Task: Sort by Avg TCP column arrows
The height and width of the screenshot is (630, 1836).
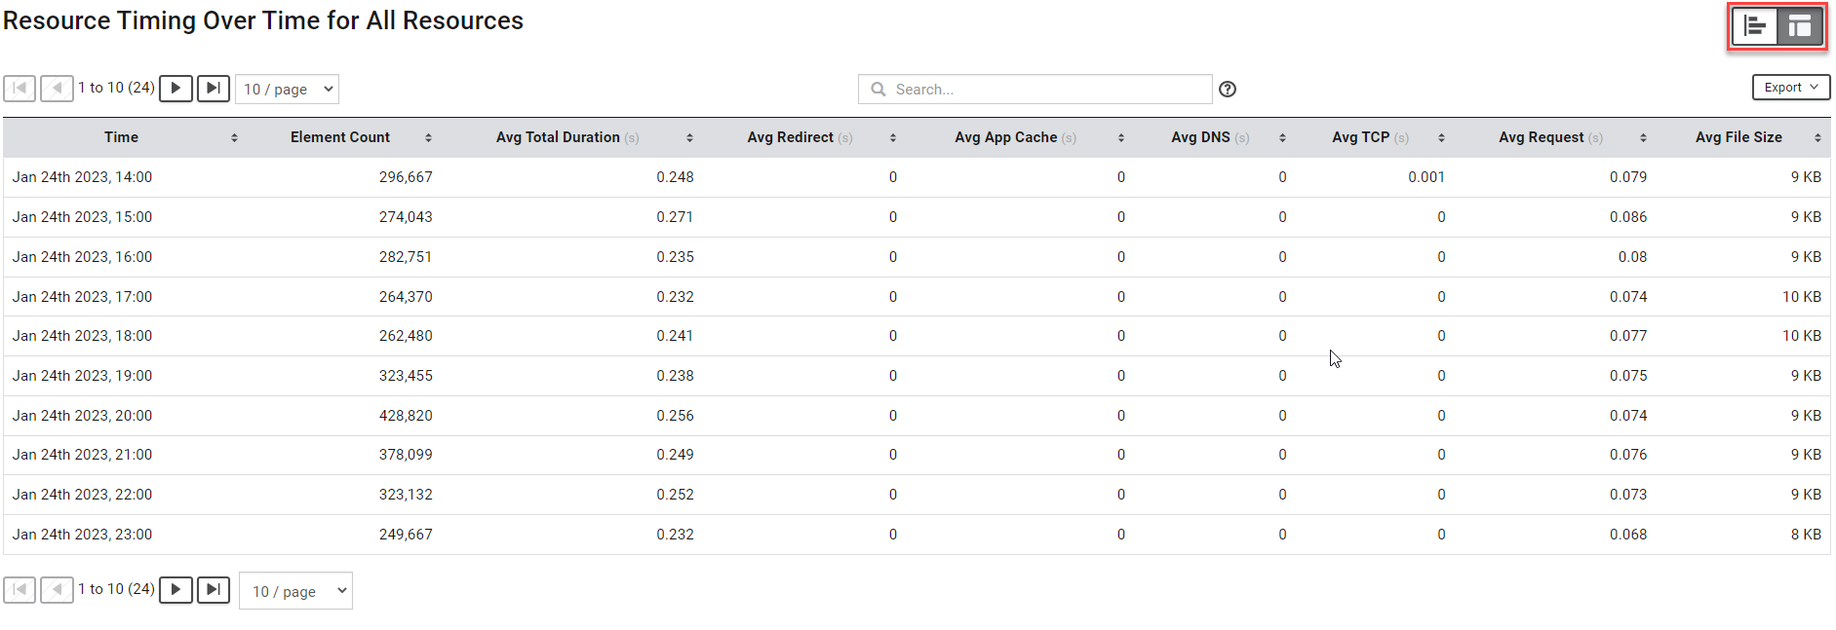Action: (1441, 138)
